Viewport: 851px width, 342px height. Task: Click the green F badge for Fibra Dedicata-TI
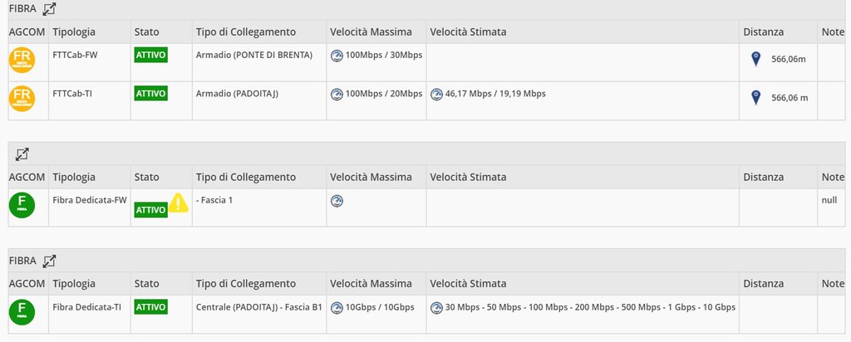click(x=22, y=312)
